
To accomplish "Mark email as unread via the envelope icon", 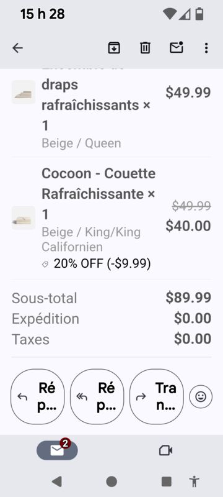I will click(x=177, y=48).
